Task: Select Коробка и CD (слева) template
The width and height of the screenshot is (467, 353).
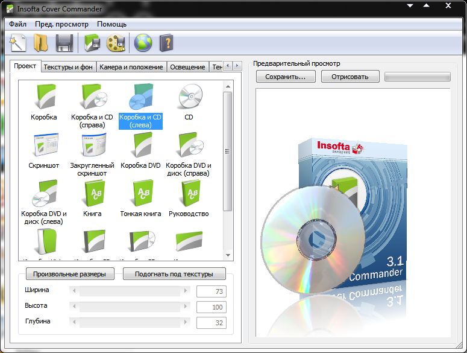Action: 140,106
